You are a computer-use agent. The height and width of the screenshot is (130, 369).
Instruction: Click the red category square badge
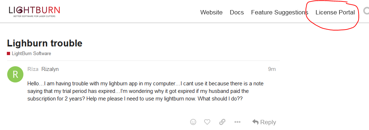click(x=9, y=53)
